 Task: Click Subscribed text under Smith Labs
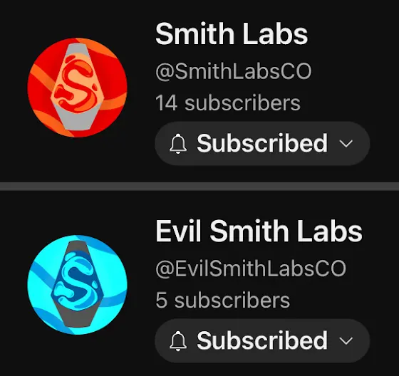[x=262, y=143]
